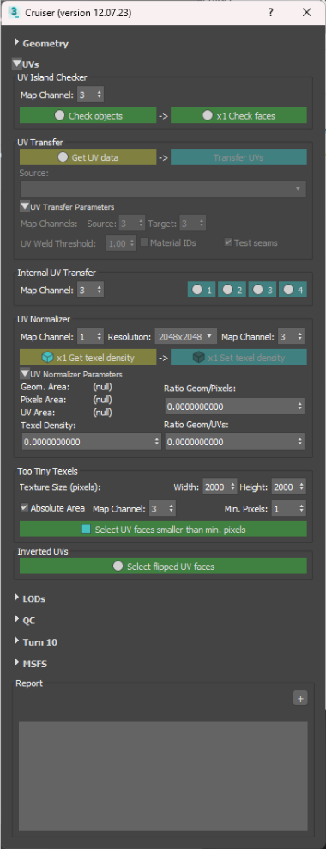Click x1 Check faces button
326x852 pixels.
click(238, 116)
